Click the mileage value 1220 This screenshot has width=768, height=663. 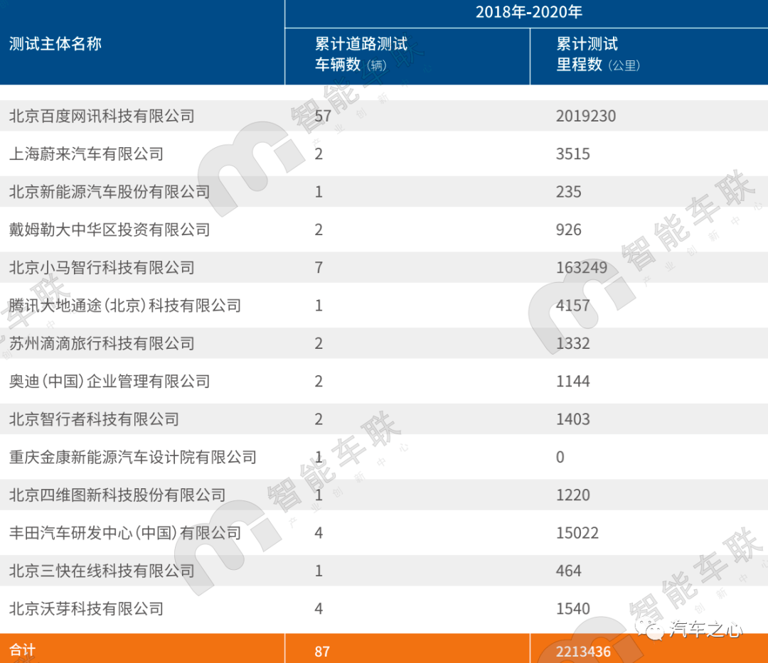(572, 495)
